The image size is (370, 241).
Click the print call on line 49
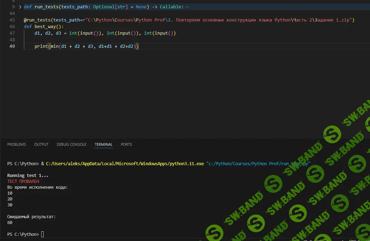tap(41, 46)
